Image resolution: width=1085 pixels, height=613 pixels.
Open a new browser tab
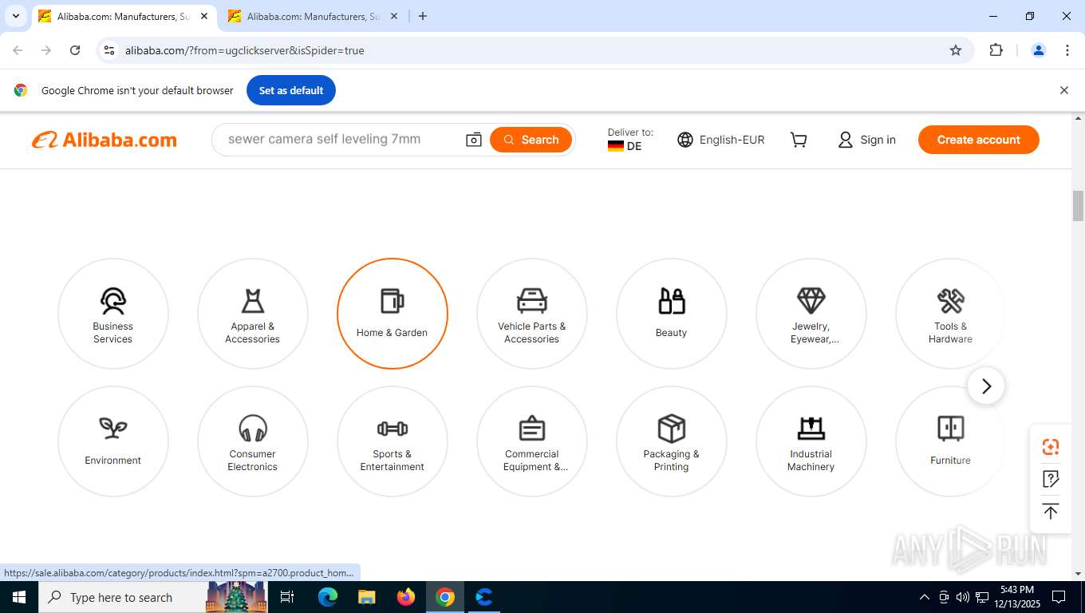click(423, 16)
